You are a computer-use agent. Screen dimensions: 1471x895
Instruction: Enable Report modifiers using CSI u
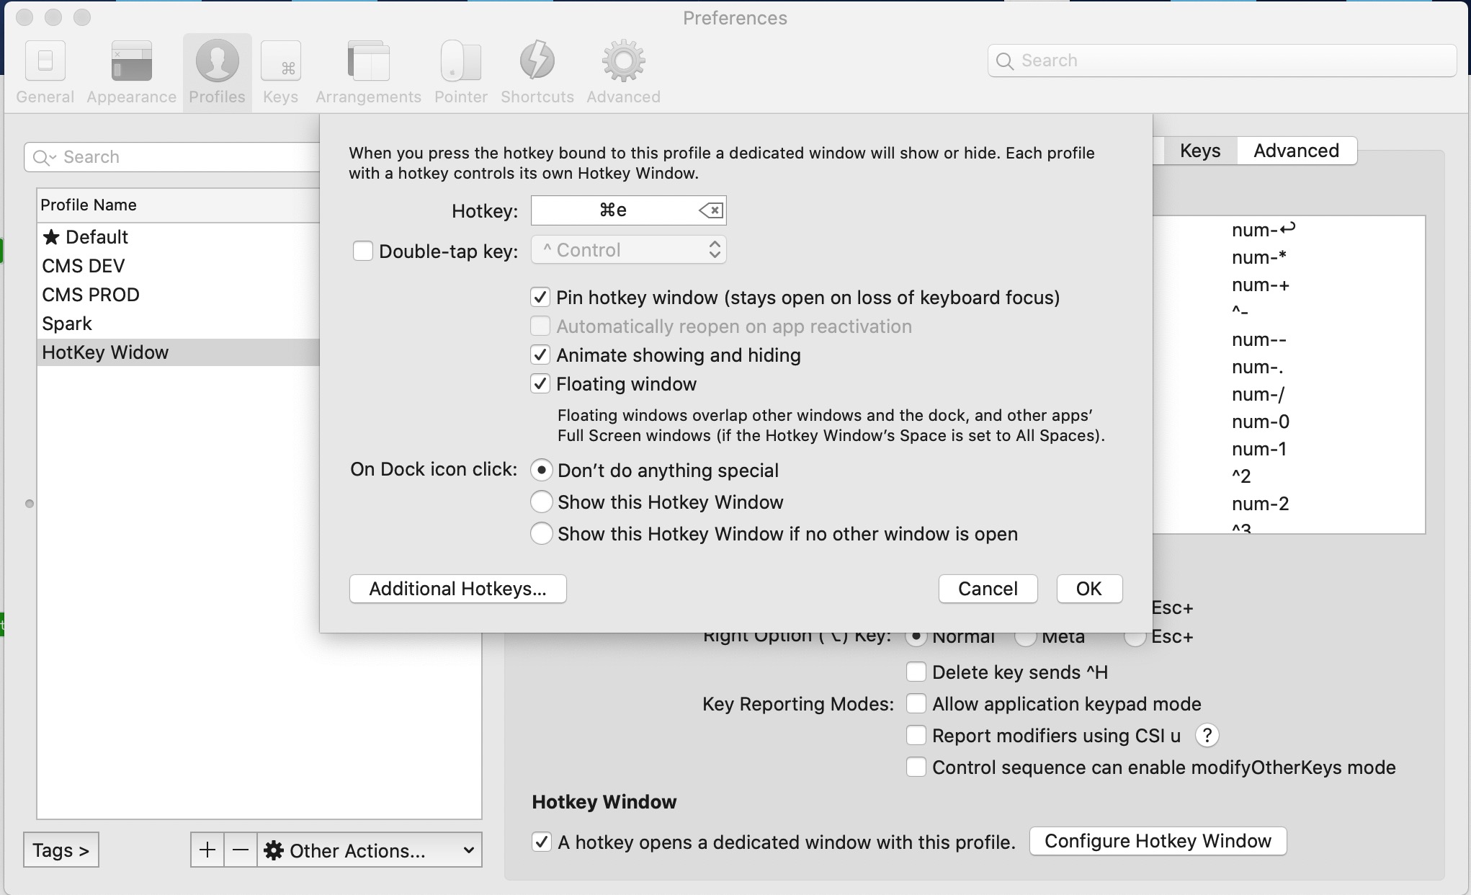coord(916,735)
